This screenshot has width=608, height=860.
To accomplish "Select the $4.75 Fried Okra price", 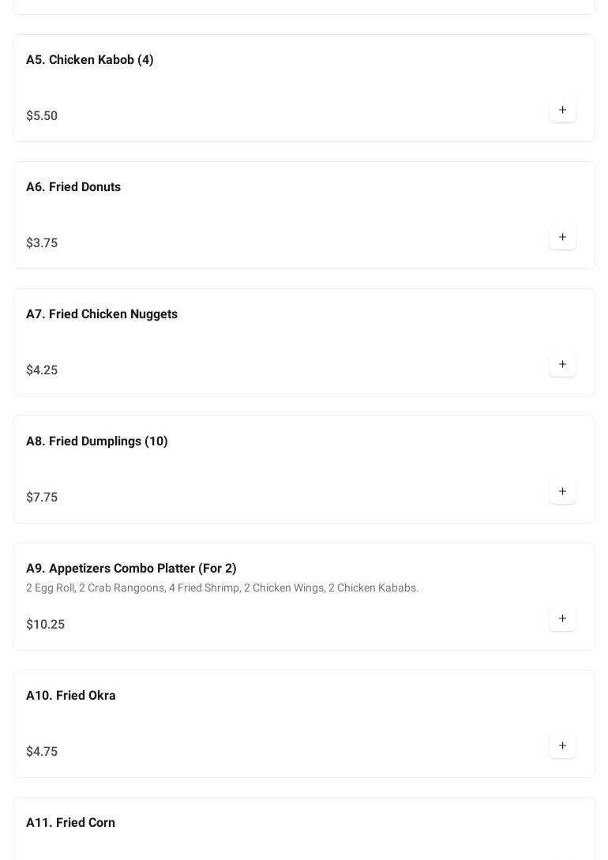I will 42,752.
